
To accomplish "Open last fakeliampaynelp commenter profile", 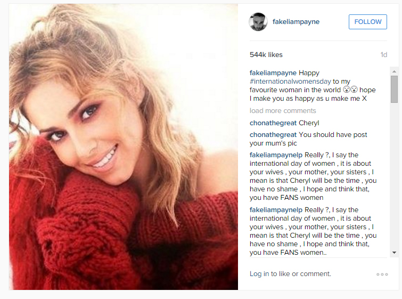I will [276, 210].
